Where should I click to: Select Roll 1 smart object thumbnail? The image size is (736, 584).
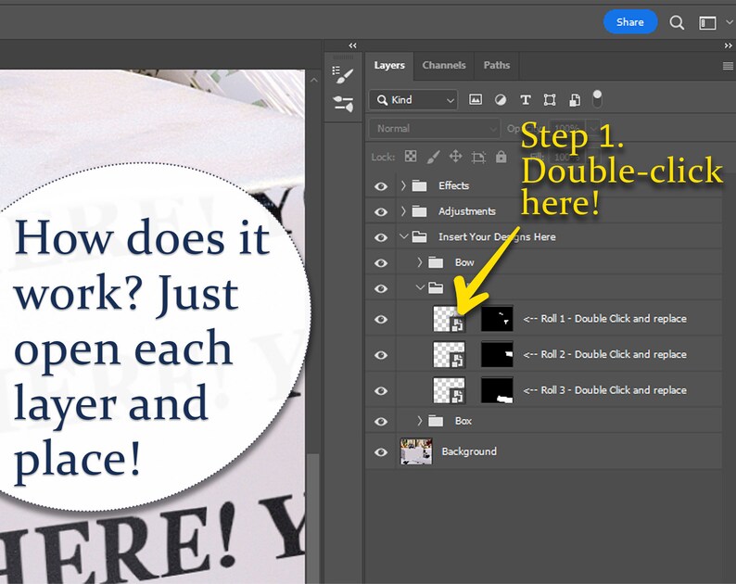[x=449, y=319]
